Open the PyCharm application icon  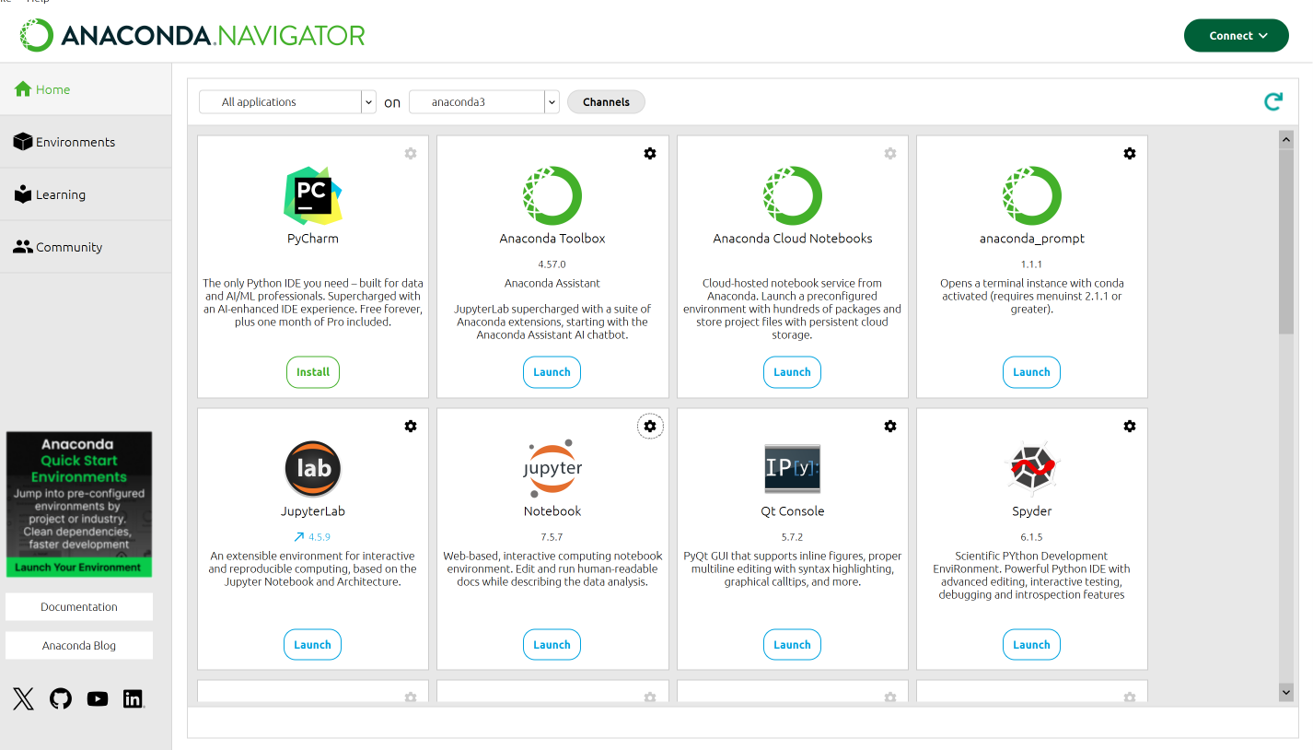[x=313, y=196]
